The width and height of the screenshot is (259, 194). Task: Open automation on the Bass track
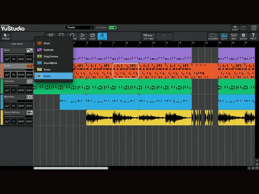point(7,59)
